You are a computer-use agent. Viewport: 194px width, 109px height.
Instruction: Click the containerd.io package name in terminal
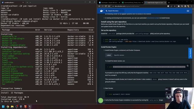(9, 36)
